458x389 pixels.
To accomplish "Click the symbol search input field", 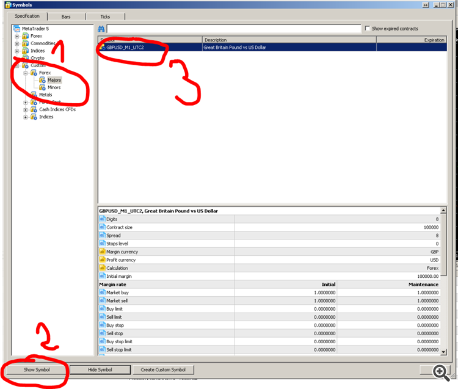I will pos(234,29).
